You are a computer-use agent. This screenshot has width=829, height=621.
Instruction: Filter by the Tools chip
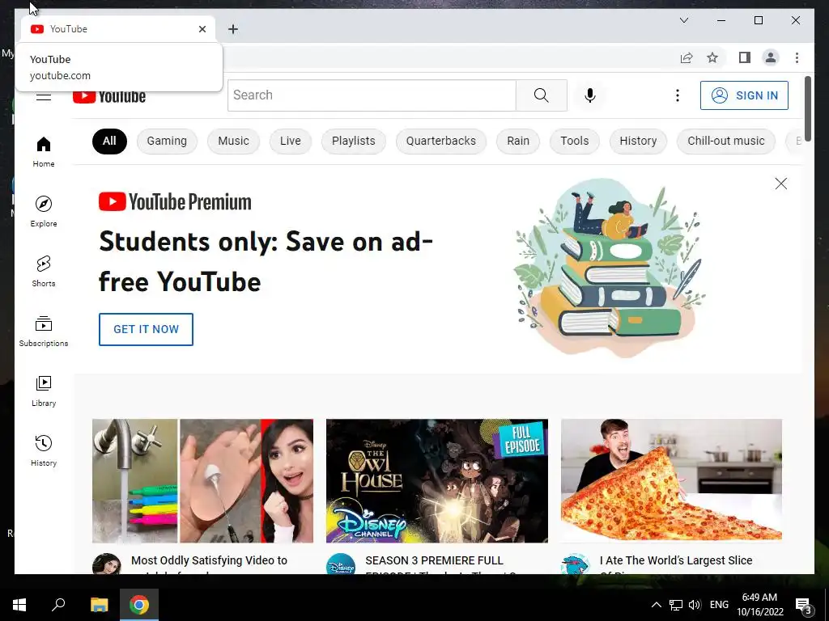pyautogui.click(x=574, y=141)
